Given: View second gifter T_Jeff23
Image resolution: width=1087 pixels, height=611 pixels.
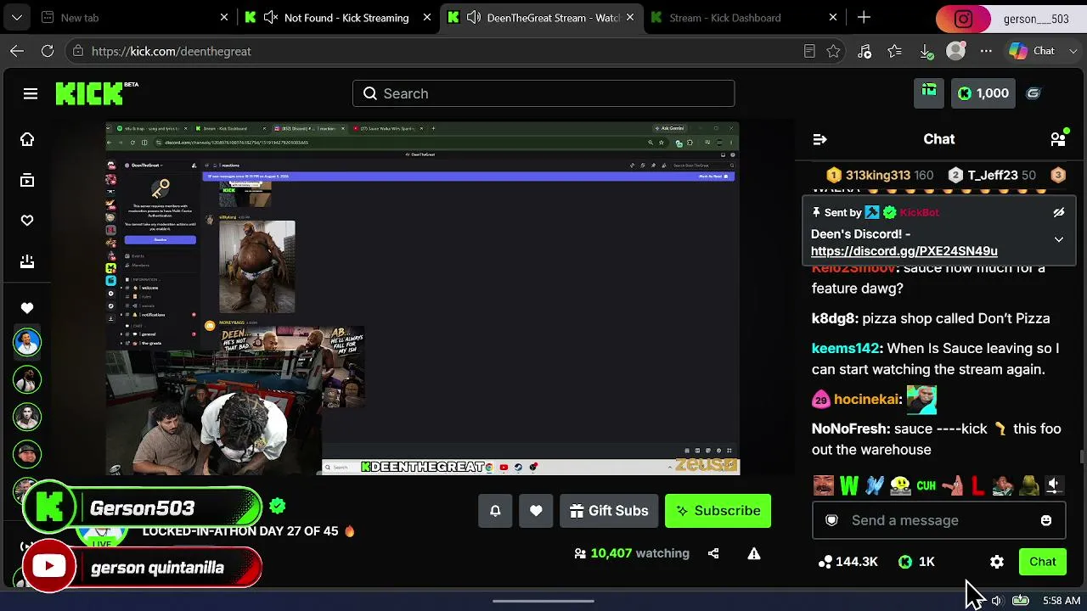Looking at the screenshot, I should 992,175.
